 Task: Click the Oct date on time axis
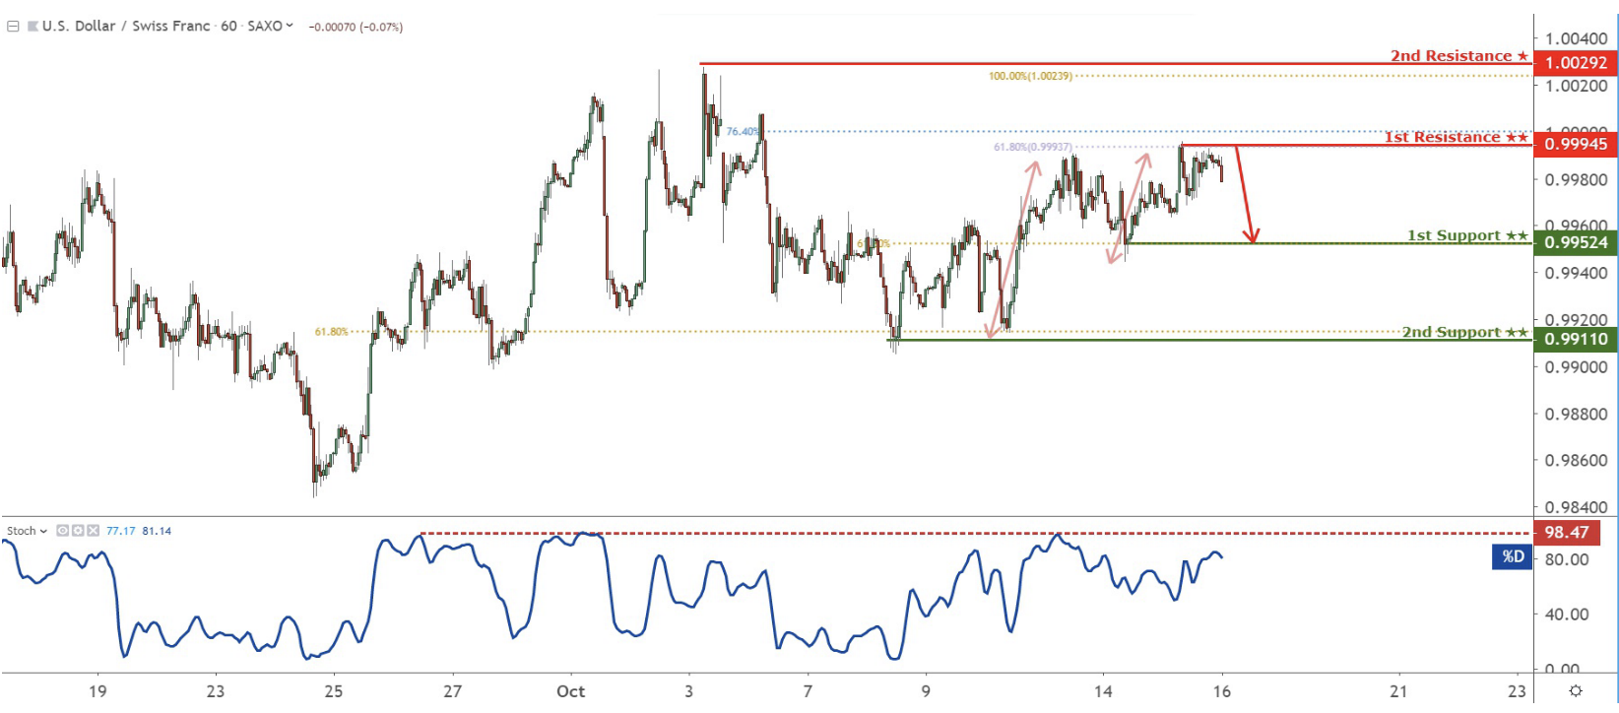pos(570,691)
